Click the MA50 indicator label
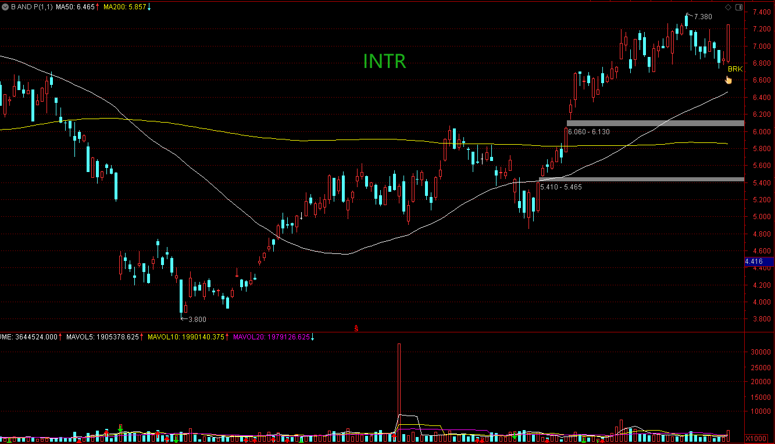Image resolution: width=775 pixels, height=444 pixels. point(80,7)
